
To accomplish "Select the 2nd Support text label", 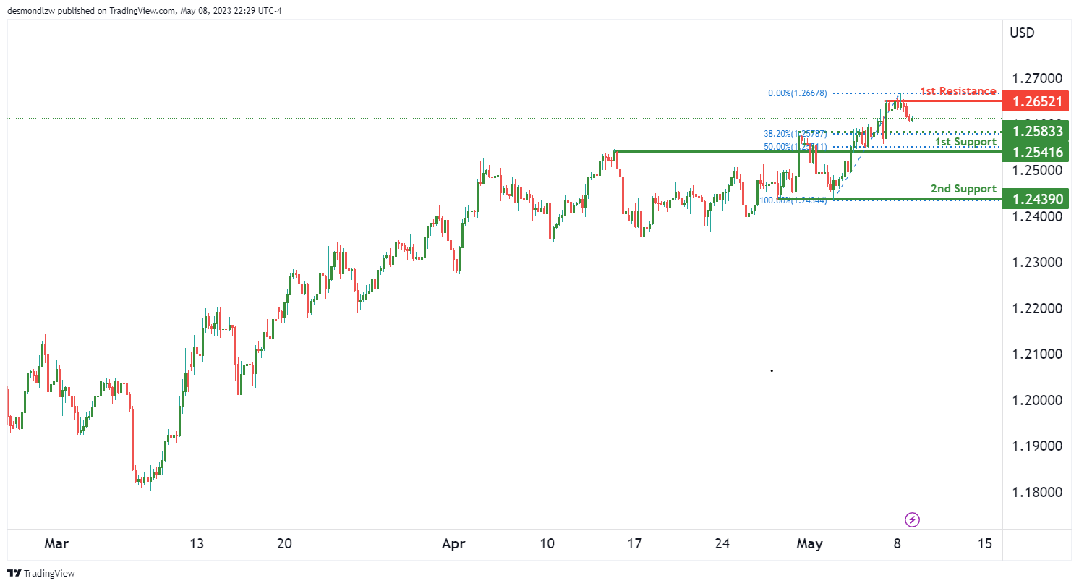I will (x=963, y=189).
